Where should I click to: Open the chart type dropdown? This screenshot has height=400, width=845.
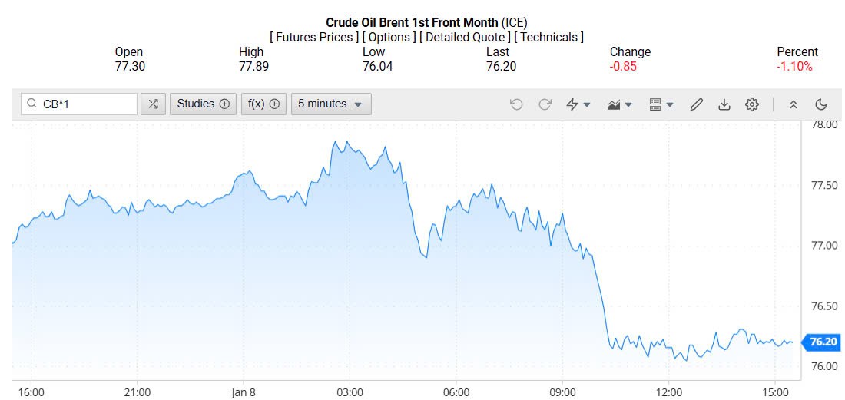pos(619,104)
